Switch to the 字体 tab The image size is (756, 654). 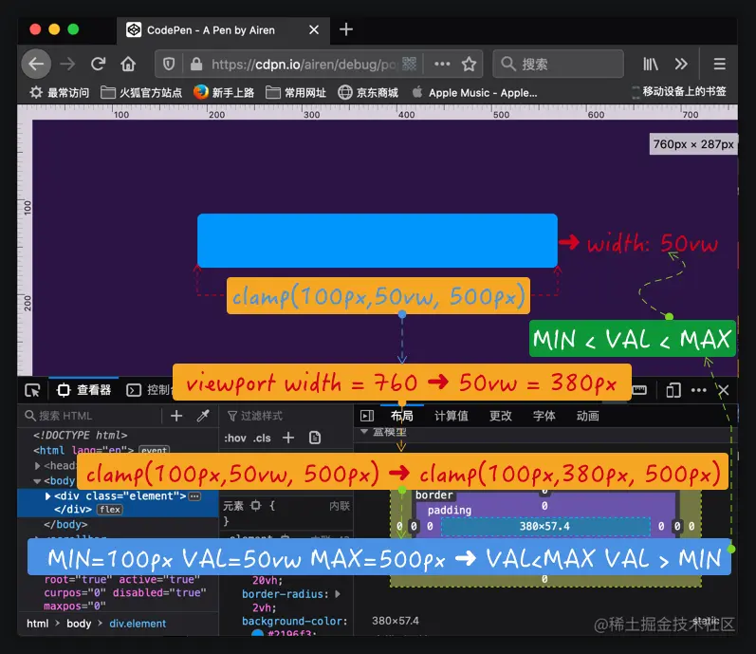[x=544, y=416]
